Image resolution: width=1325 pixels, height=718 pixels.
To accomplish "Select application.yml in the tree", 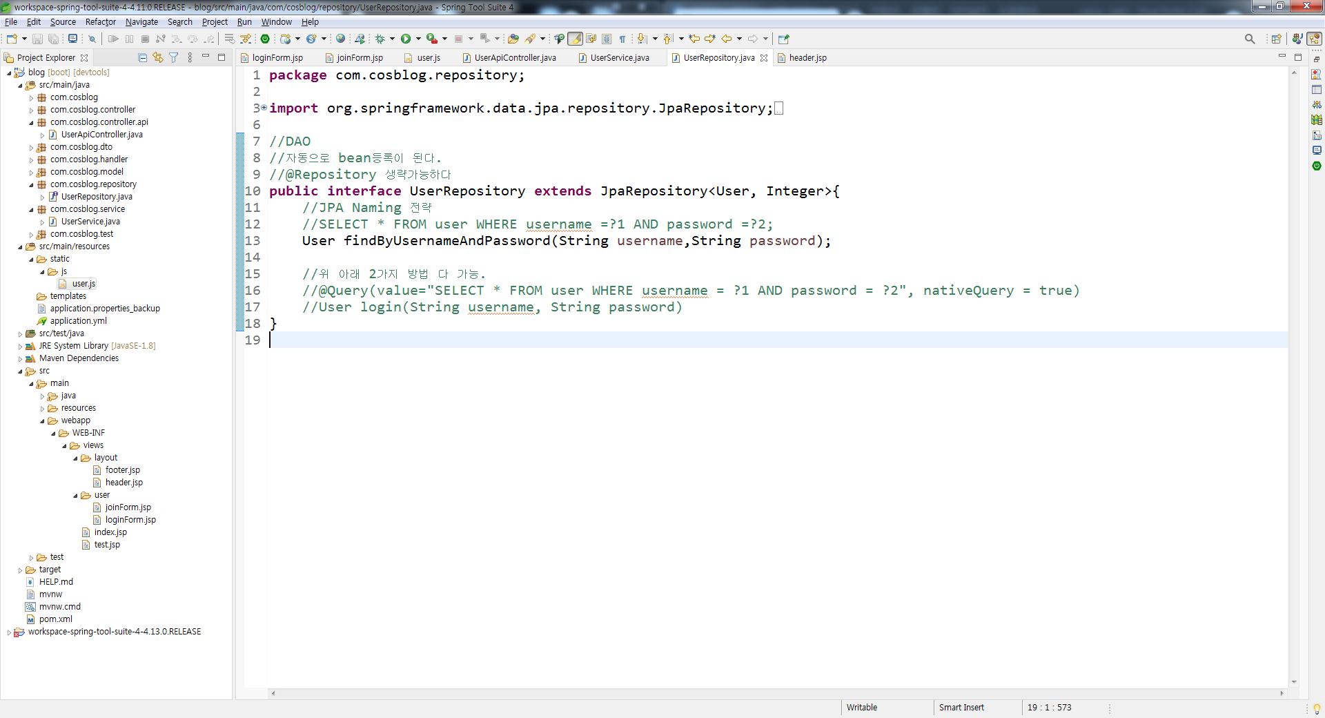I will [78, 321].
